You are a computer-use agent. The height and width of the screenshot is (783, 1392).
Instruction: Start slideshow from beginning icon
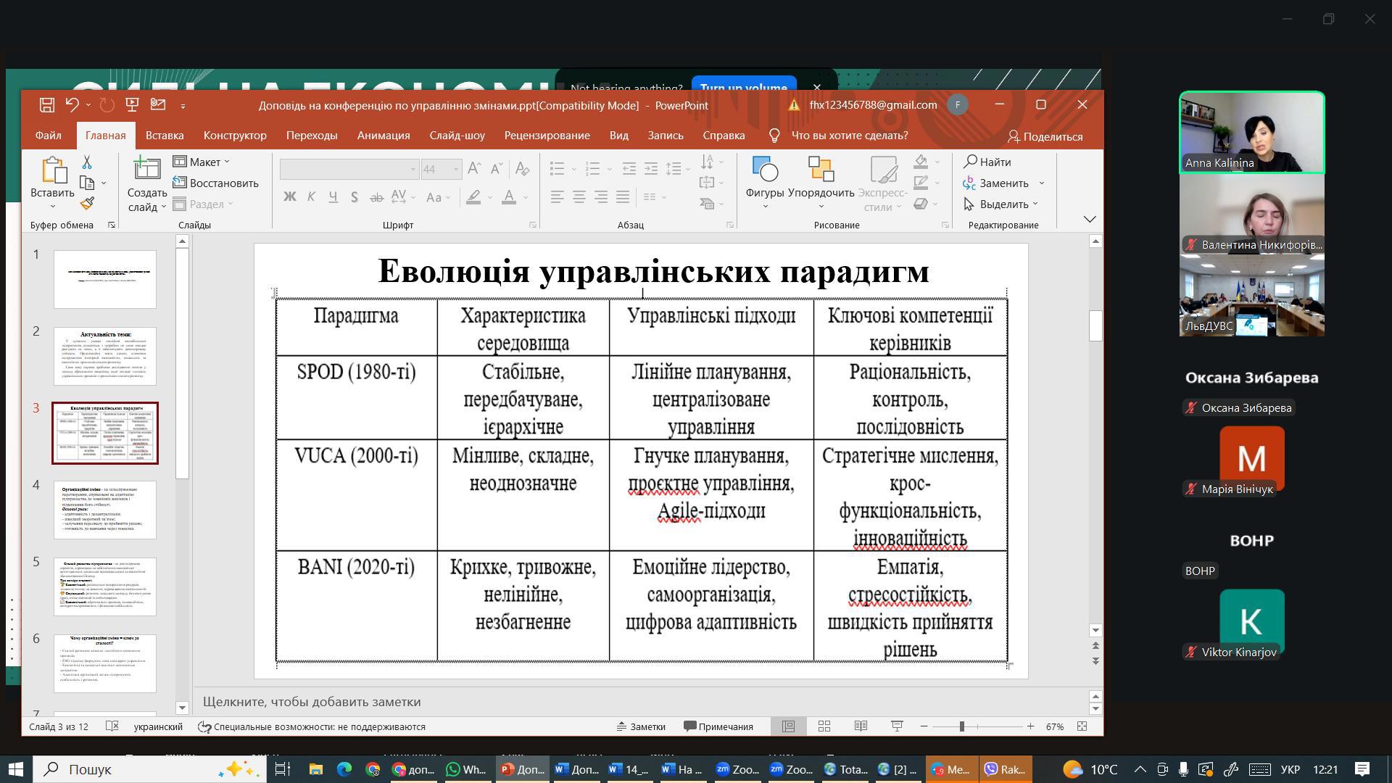[132, 105]
